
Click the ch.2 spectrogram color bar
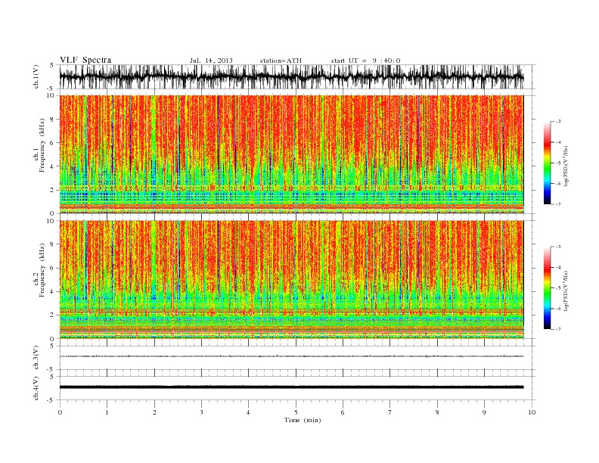pyautogui.click(x=547, y=287)
